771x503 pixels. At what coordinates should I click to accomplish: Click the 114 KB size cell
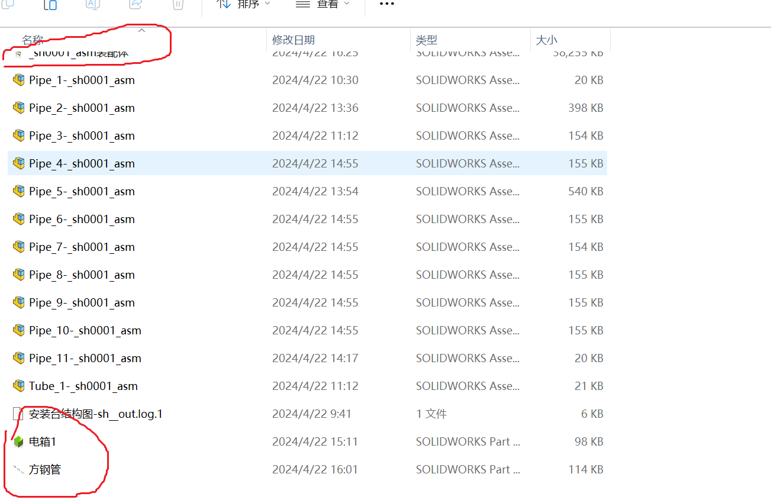(x=586, y=469)
